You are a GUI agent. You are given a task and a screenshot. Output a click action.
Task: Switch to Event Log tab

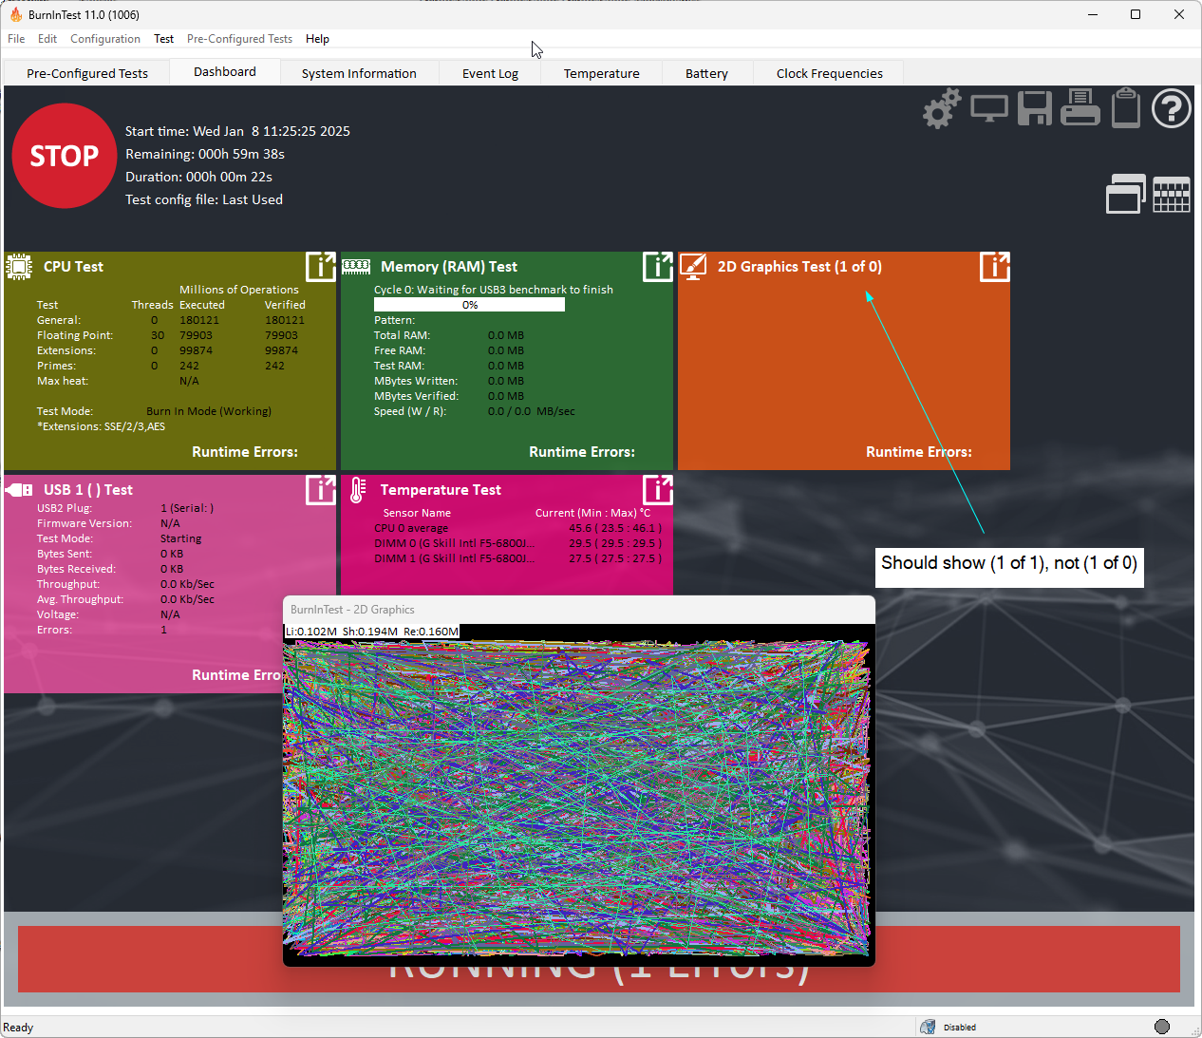point(490,73)
